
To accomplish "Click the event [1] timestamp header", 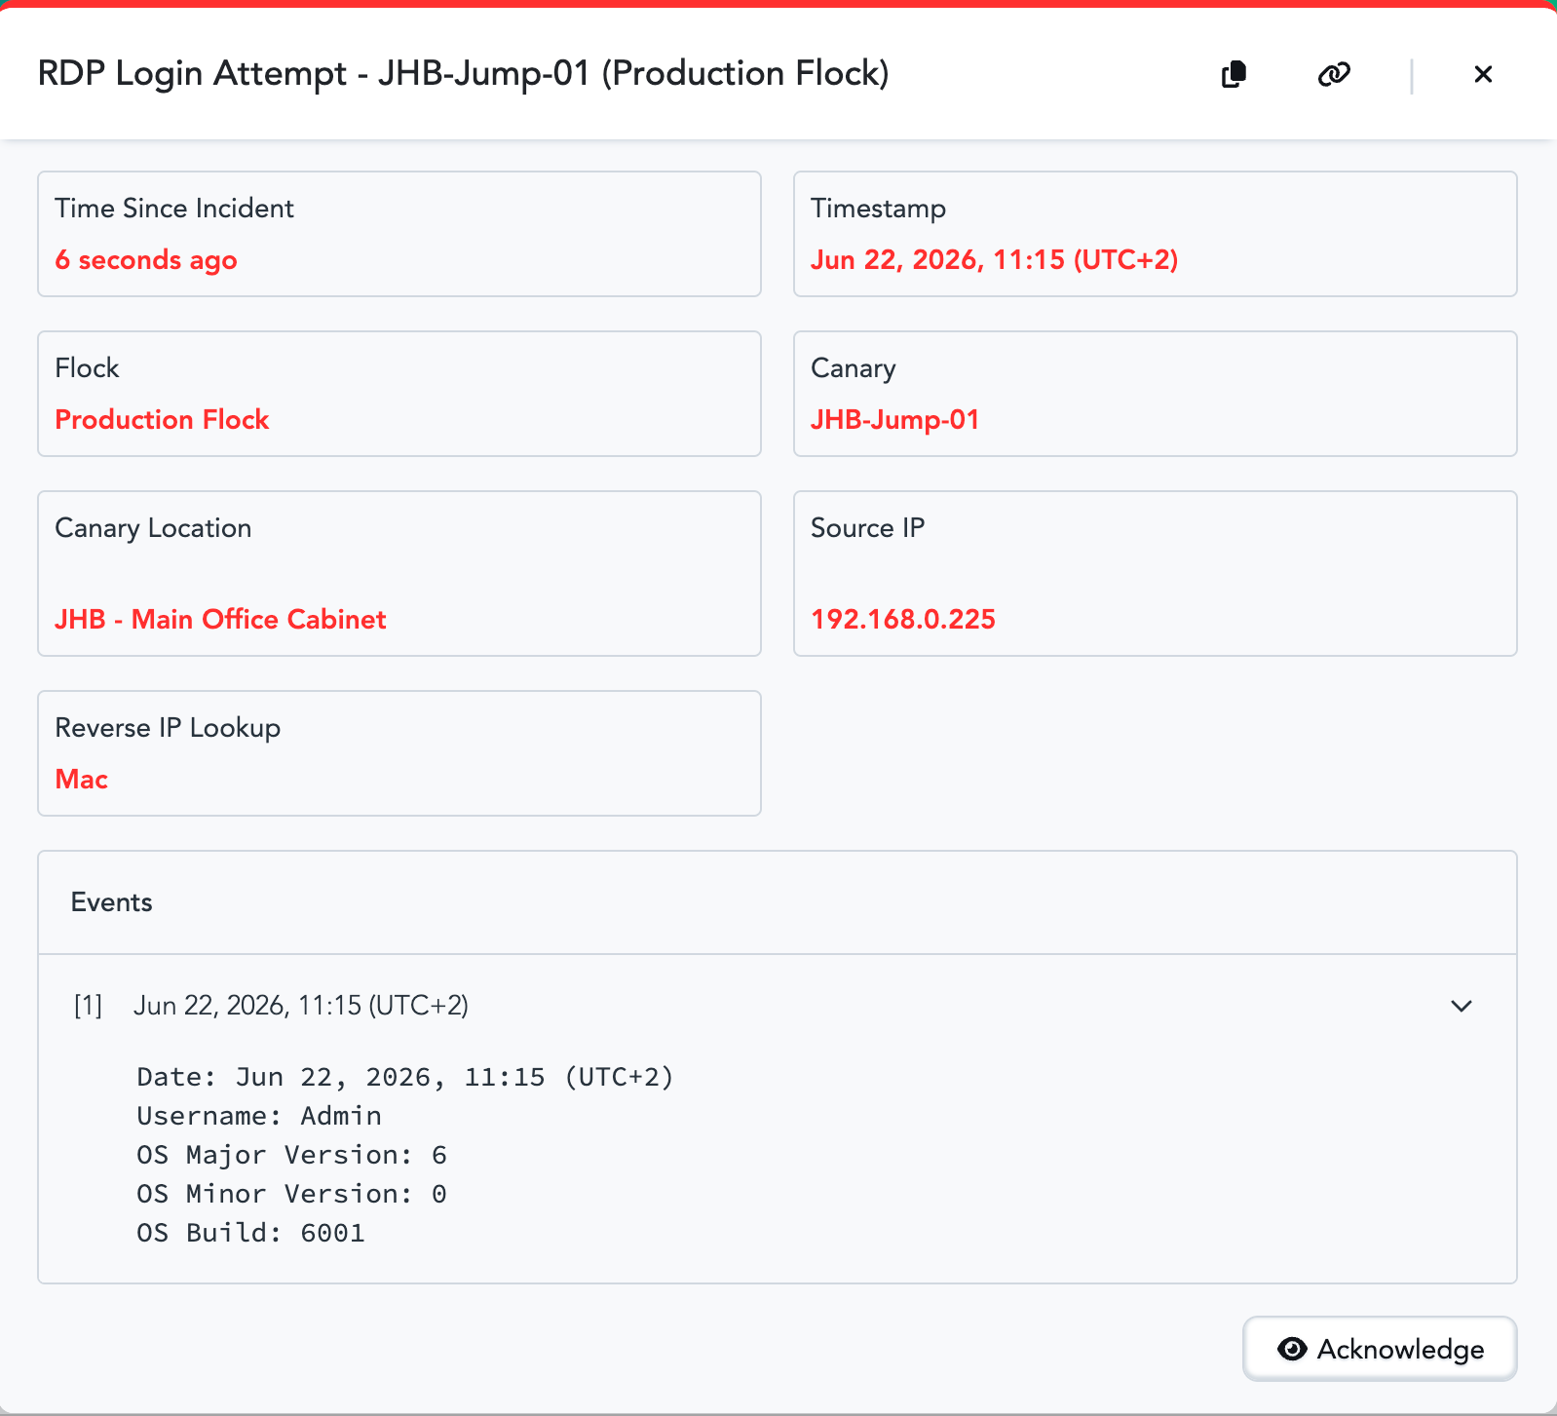I will coord(300,1006).
